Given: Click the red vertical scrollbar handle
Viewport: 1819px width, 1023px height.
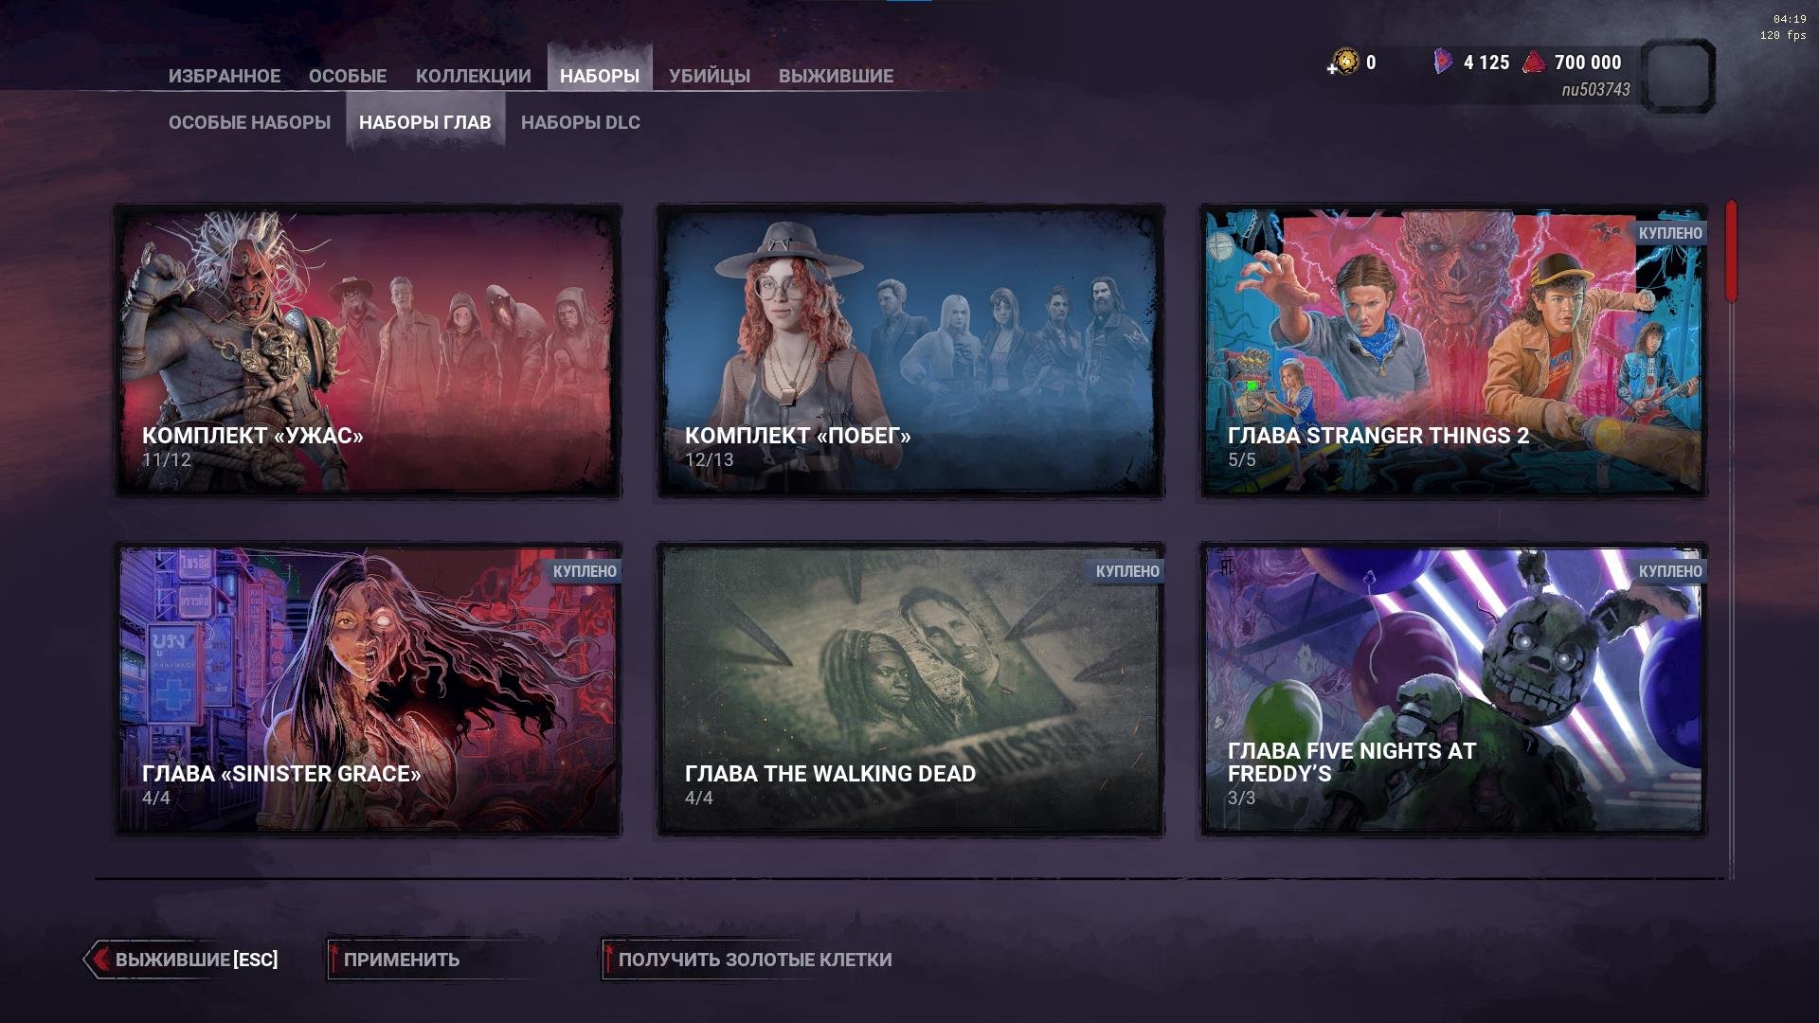Looking at the screenshot, I should click(x=1731, y=251).
